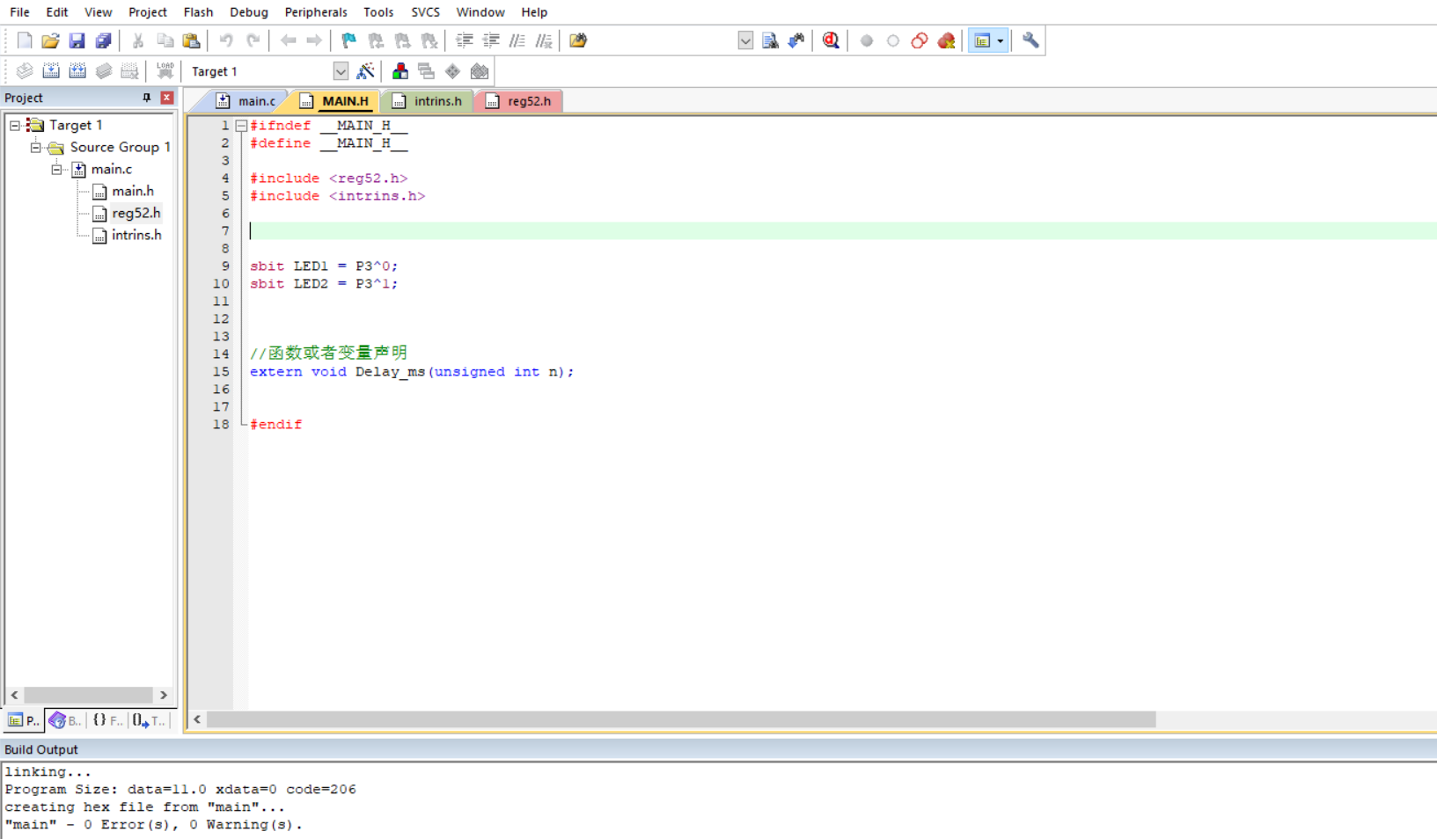Open a file with the folder icon
Screen dimensions: 1437x839
[x=50, y=40]
